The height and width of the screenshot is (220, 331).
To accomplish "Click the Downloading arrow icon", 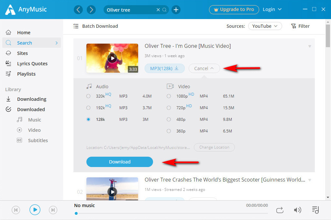I will 8,99.
